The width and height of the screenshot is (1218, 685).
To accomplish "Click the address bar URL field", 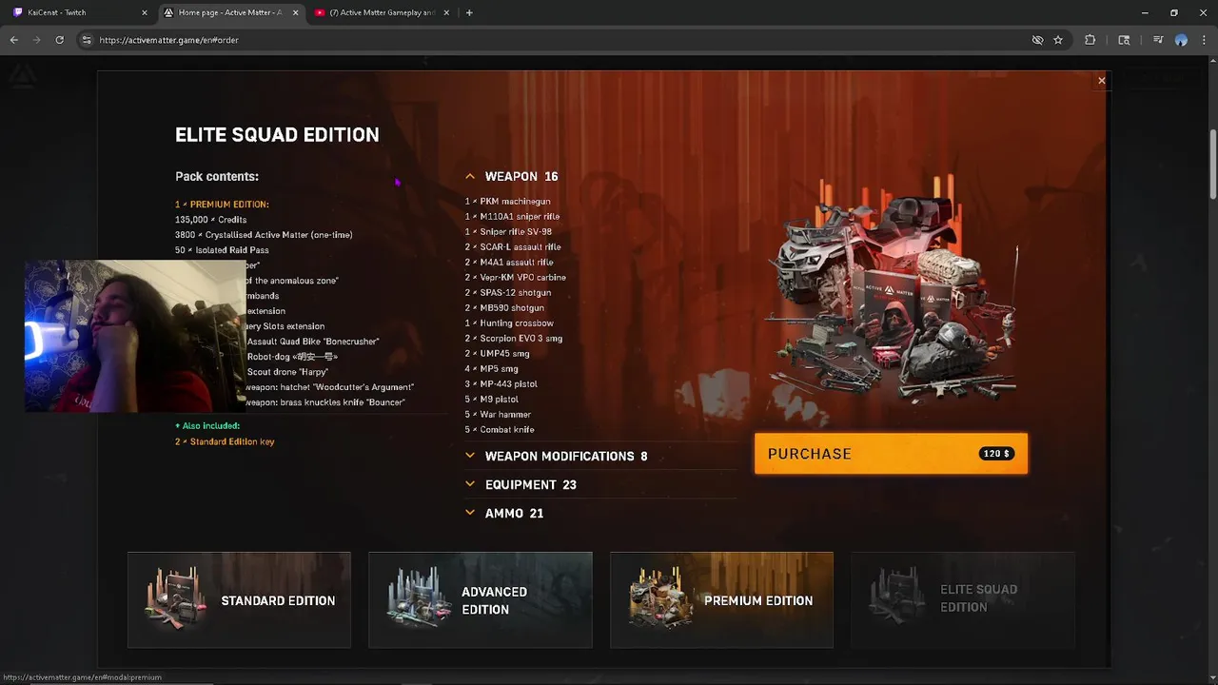I will click(x=561, y=40).
